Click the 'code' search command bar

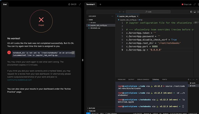pos(148,12)
